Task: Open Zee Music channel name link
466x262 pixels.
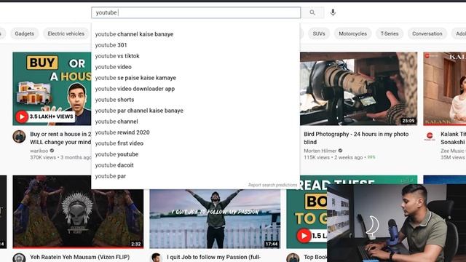Action: pyautogui.click(x=453, y=151)
